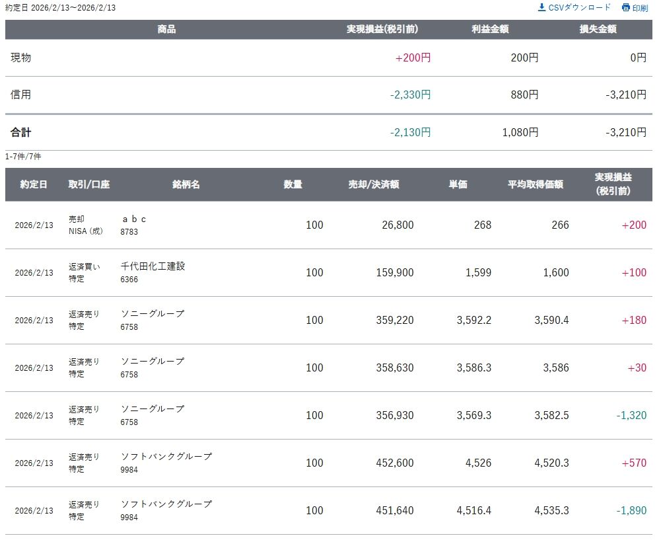Click the 平均取得価額 column header

pyautogui.click(x=536, y=184)
